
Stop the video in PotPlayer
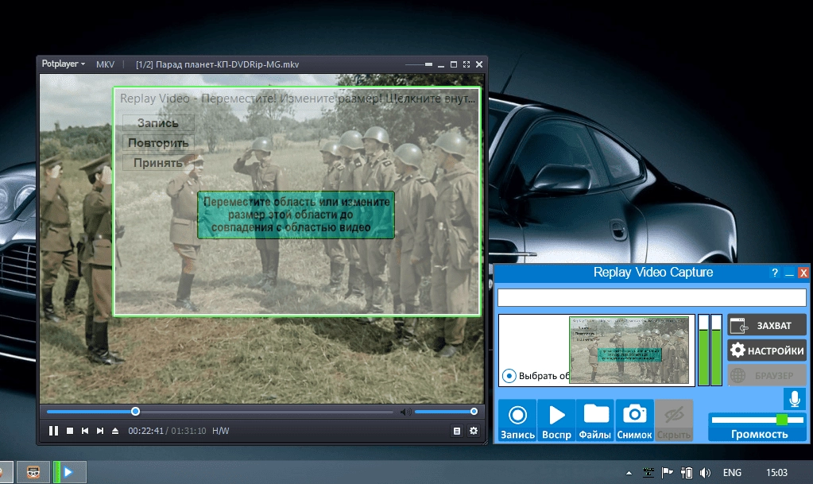point(70,431)
